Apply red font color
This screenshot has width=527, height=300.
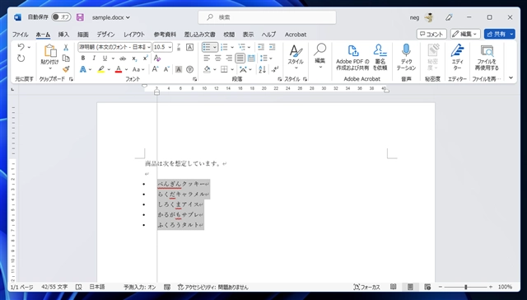point(119,69)
